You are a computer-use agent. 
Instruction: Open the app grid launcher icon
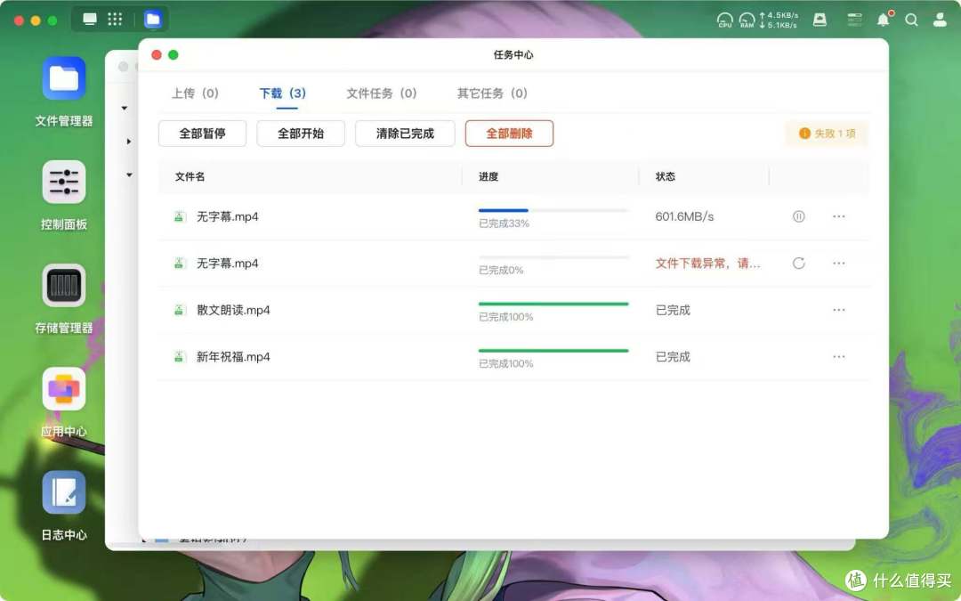point(115,19)
